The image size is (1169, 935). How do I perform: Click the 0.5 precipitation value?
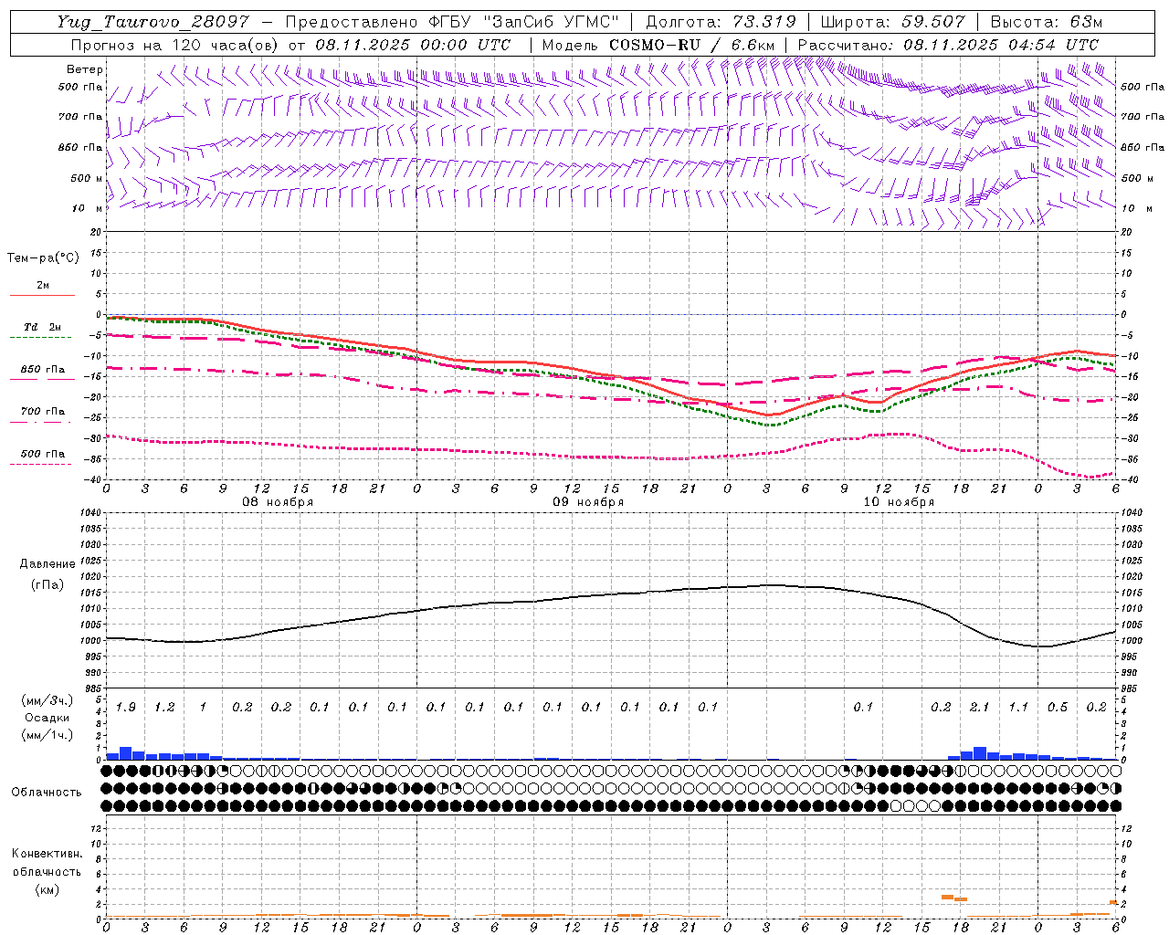(1058, 708)
